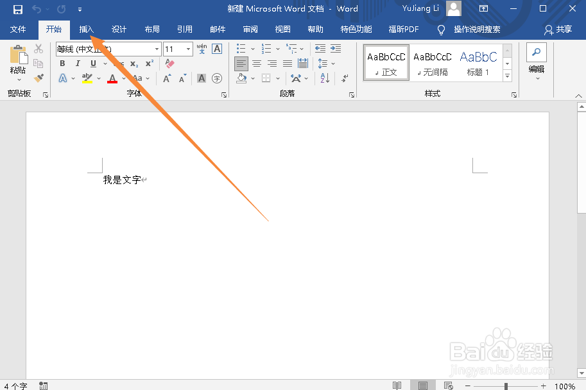
Task: Toggle center alignment
Action: pos(256,64)
